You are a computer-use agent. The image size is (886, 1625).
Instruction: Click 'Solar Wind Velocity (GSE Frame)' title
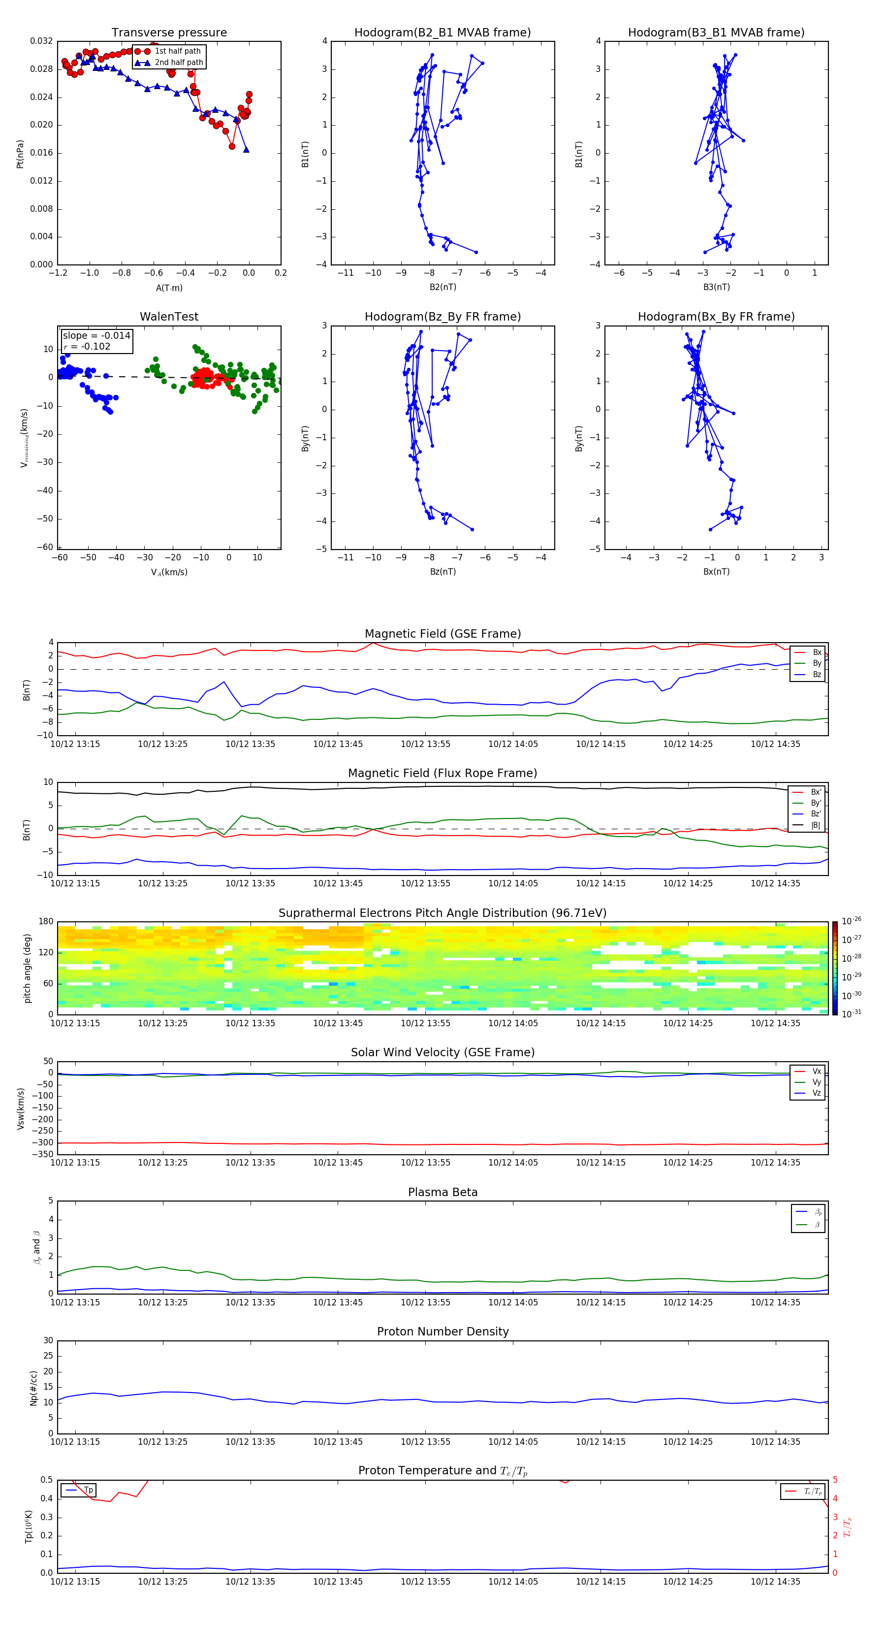point(443,1053)
